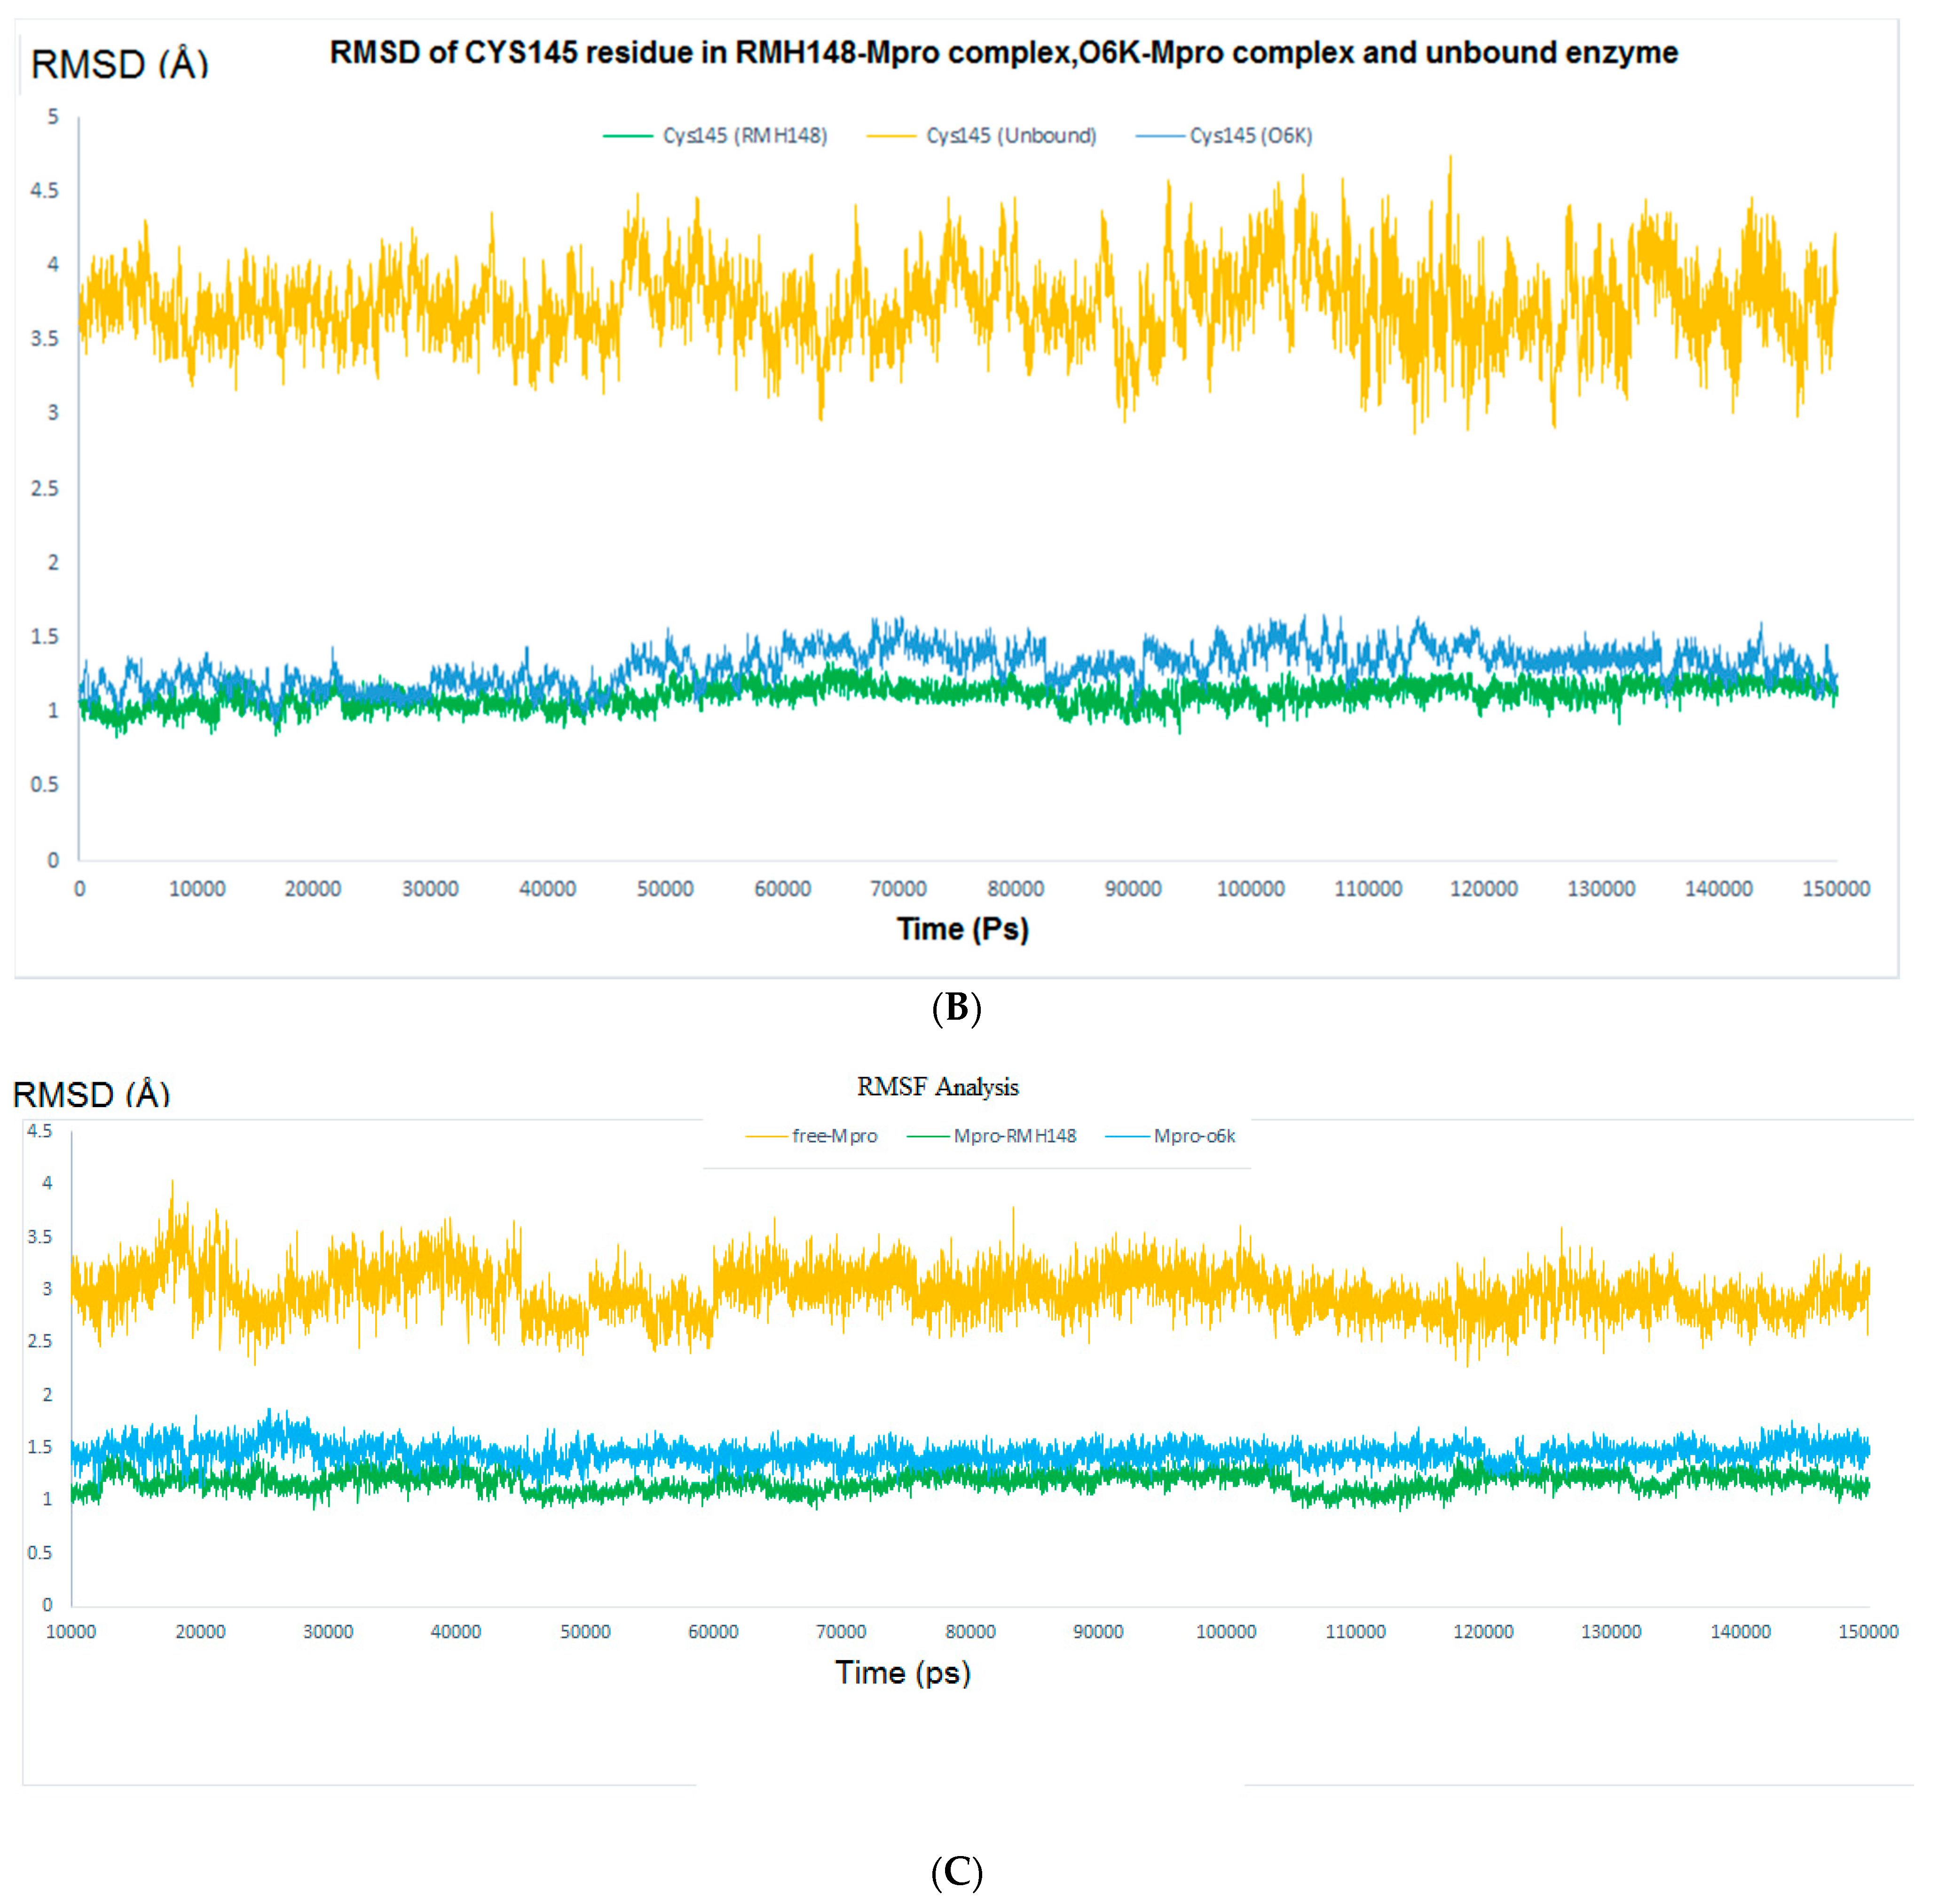Click the RMSF Analysis chart title
The image size is (1939, 1904).
pyautogui.click(x=937, y=1087)
